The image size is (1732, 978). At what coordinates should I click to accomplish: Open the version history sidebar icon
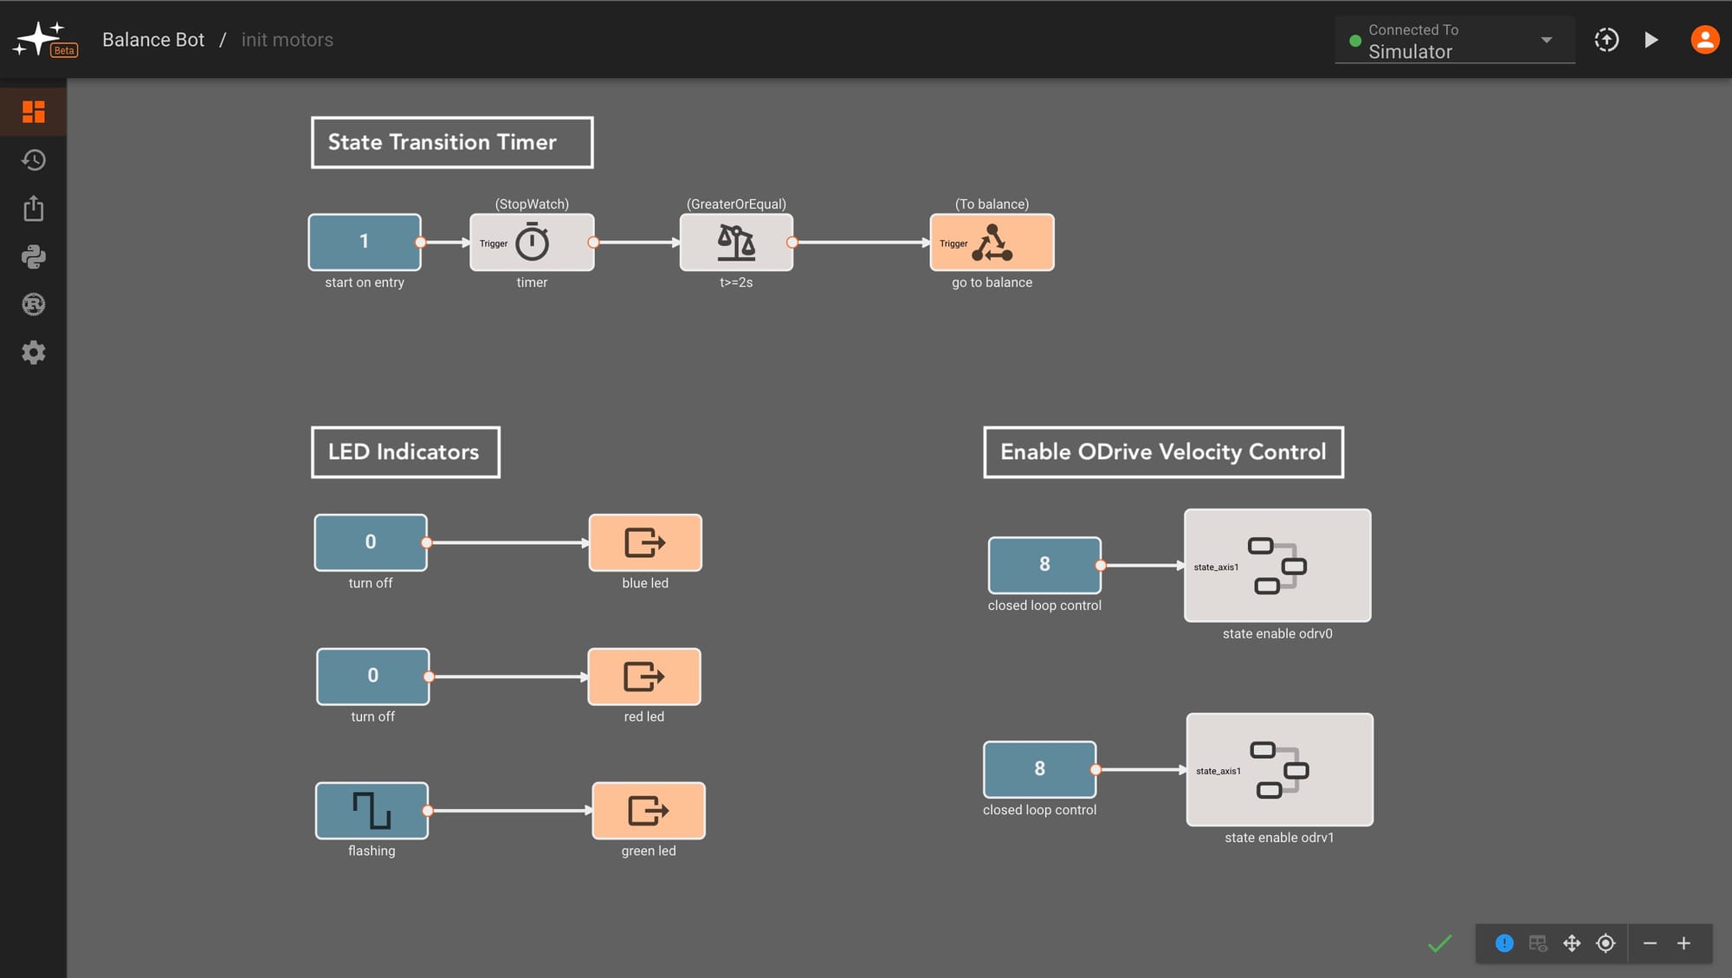coord(33,160)
